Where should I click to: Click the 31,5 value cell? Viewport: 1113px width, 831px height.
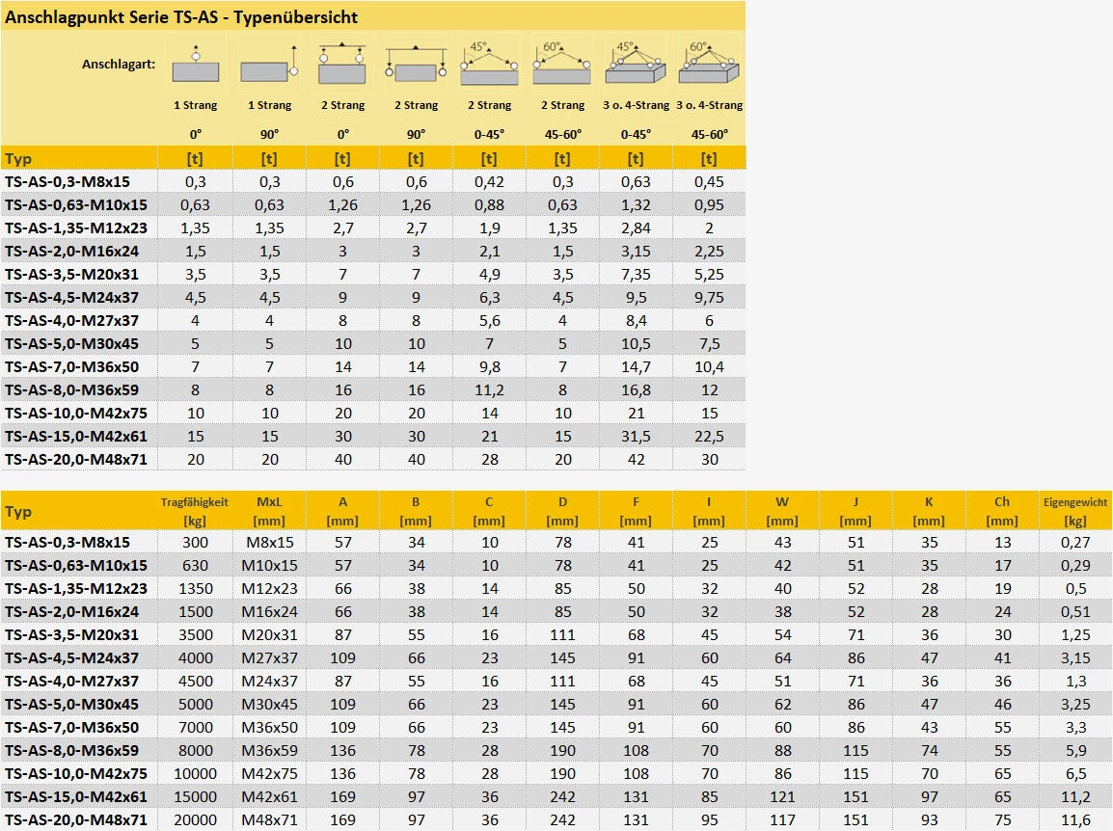636,436
